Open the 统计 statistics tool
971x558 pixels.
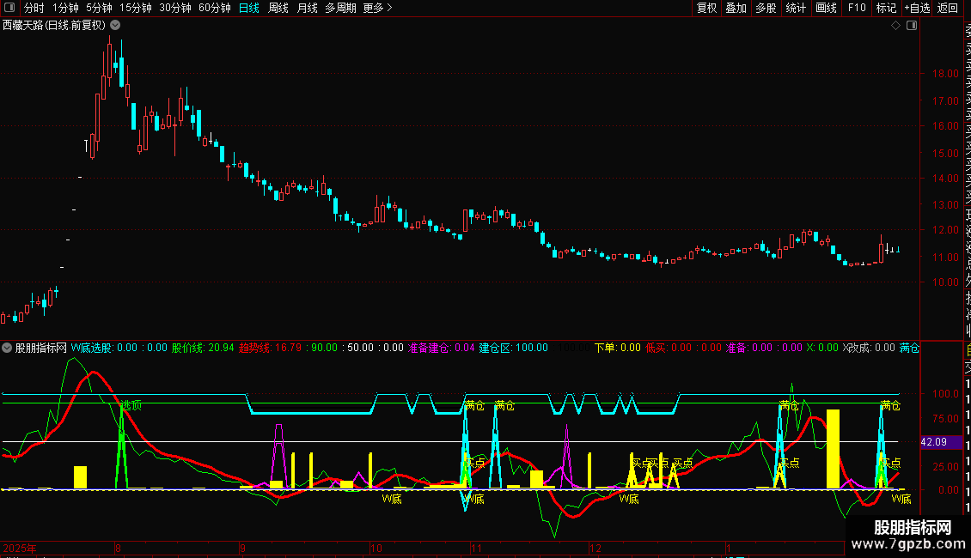tap(796, 9)
